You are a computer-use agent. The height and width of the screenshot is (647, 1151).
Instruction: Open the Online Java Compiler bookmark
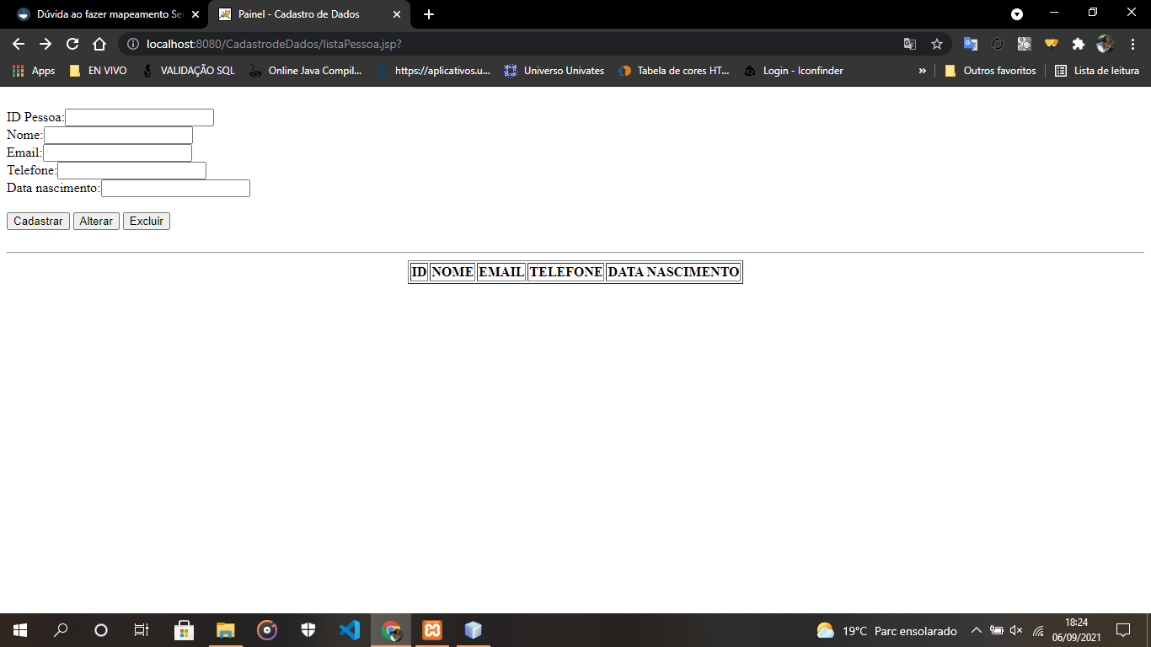pyautogui.click(x=305, y=71)
